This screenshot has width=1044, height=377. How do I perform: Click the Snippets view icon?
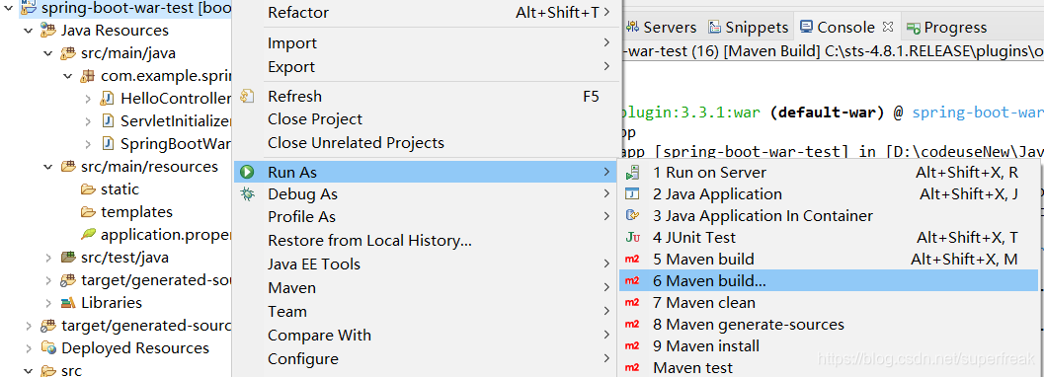click(x=714, y=28)
